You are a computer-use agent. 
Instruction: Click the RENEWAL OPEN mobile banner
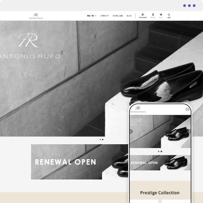pyautogui.click(x=160, y=162)
